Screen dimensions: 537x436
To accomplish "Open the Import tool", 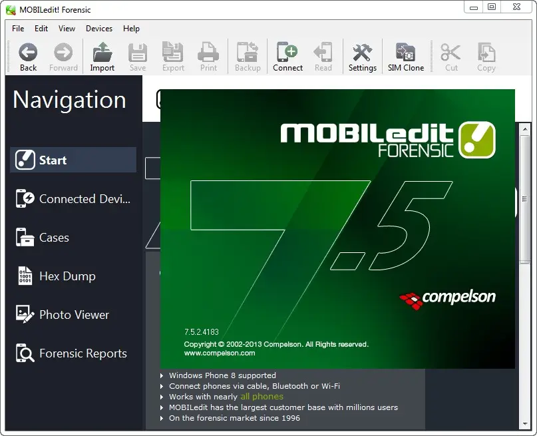I will [102, 57].
